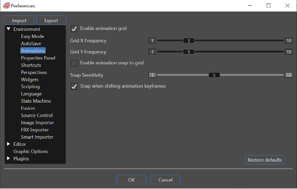The width and height of the screenshot is (297, 189).
Task: Open Fusion settings
Action: pos(28,108)
